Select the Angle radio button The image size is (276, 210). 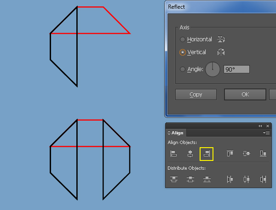(183, 69)
